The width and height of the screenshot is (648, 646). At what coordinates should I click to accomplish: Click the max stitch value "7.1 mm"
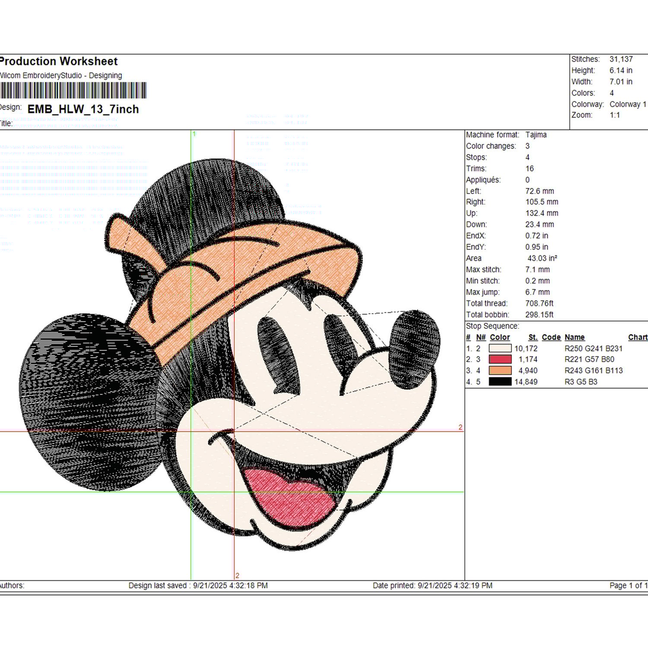click(x=537, y=269)
